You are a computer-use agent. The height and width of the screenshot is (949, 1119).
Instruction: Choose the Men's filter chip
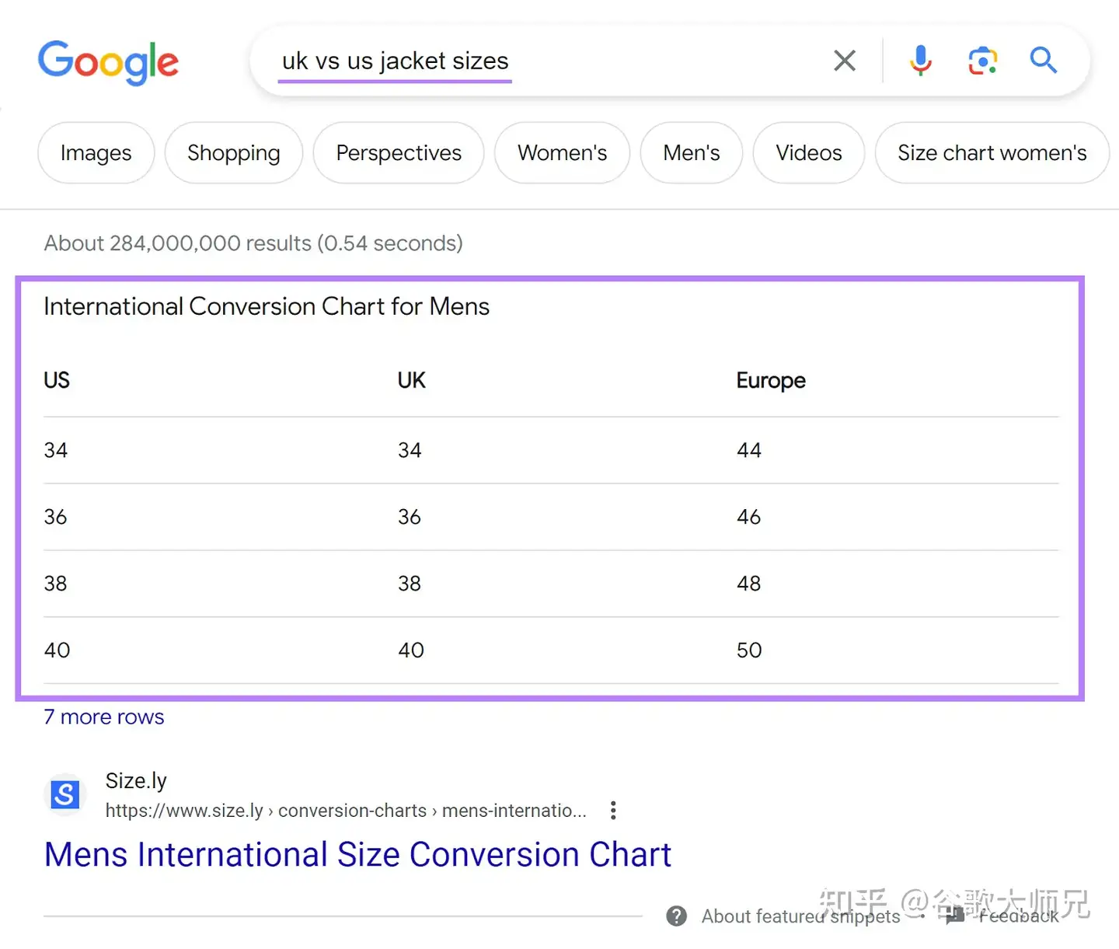click(692, 153)
